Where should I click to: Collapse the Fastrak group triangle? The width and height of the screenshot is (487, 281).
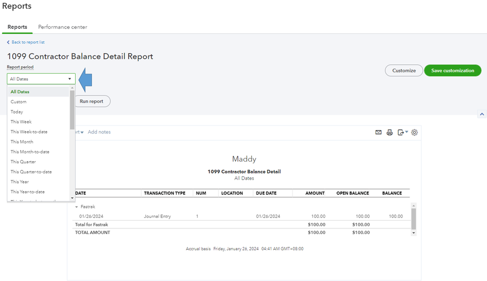point(77,207)
